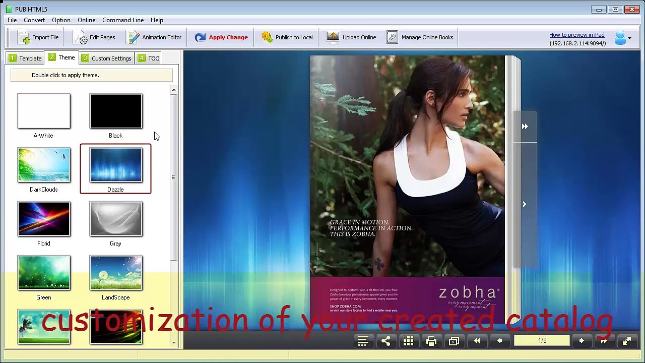Viewport: 645px width, 363px height.
Task: Click Publish to Local
Action: click(287, 37)
